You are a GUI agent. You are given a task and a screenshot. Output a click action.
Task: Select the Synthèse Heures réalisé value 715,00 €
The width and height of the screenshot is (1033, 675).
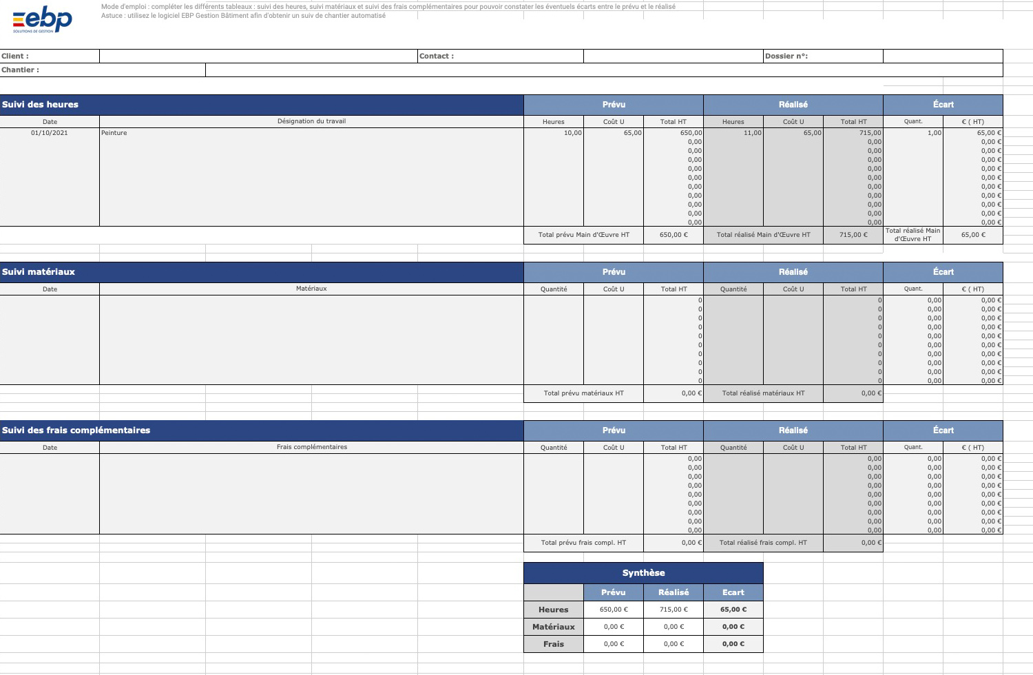coord(674,610)
